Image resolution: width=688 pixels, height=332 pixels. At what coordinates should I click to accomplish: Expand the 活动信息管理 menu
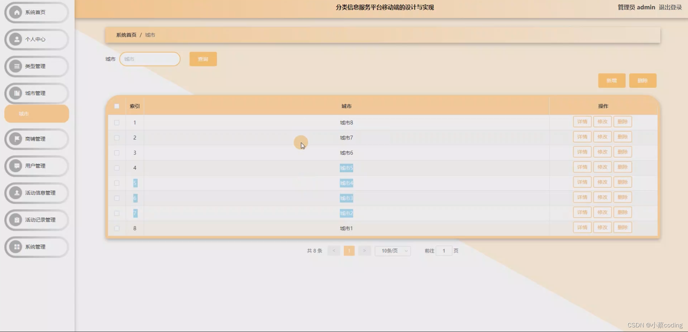(37, 192)
